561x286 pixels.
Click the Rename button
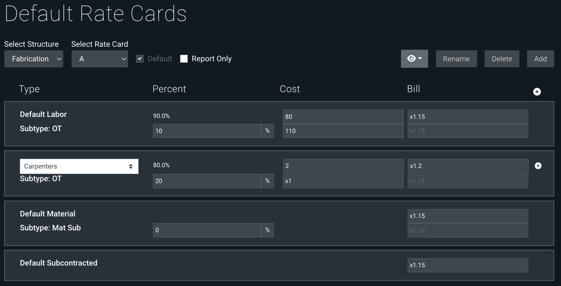click(456, 59)
